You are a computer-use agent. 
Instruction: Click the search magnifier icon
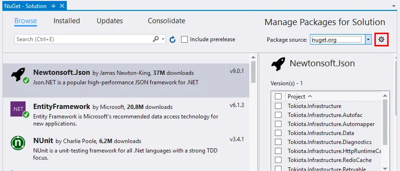pos(155,39)
